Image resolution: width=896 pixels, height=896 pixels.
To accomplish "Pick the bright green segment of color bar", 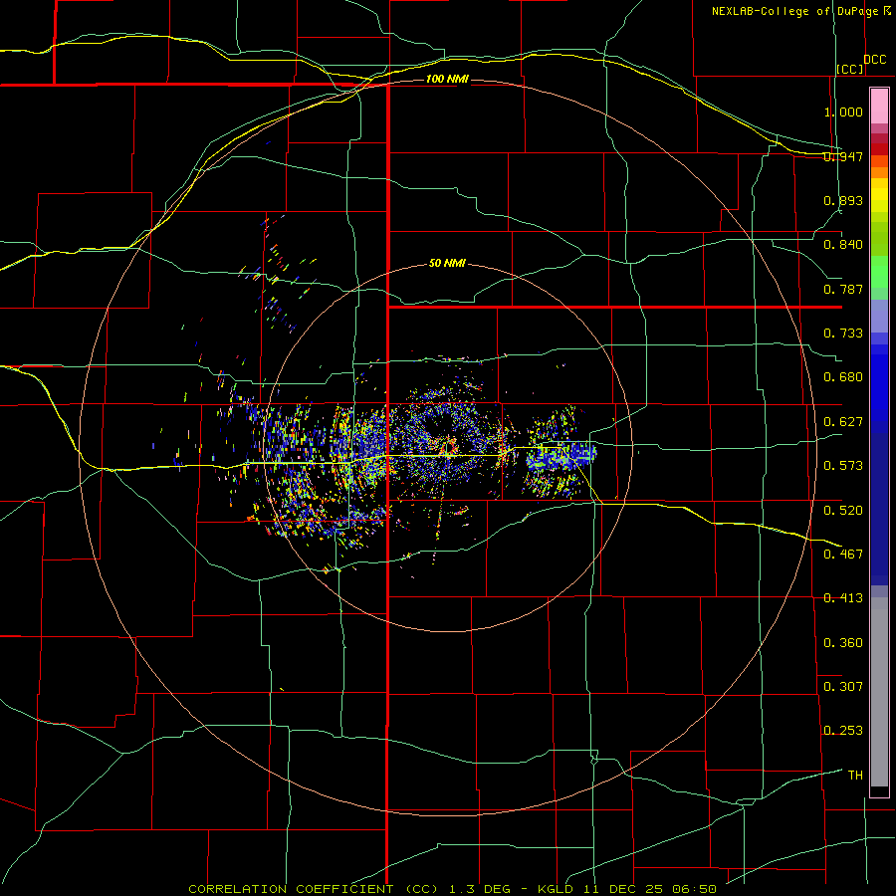I will (x=879, y=272).
